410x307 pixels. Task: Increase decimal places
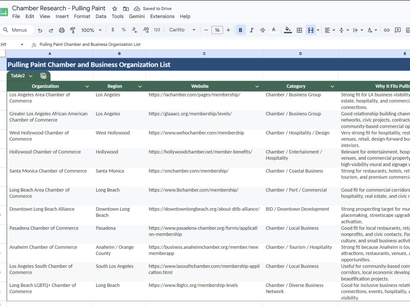tap(146, 30)
